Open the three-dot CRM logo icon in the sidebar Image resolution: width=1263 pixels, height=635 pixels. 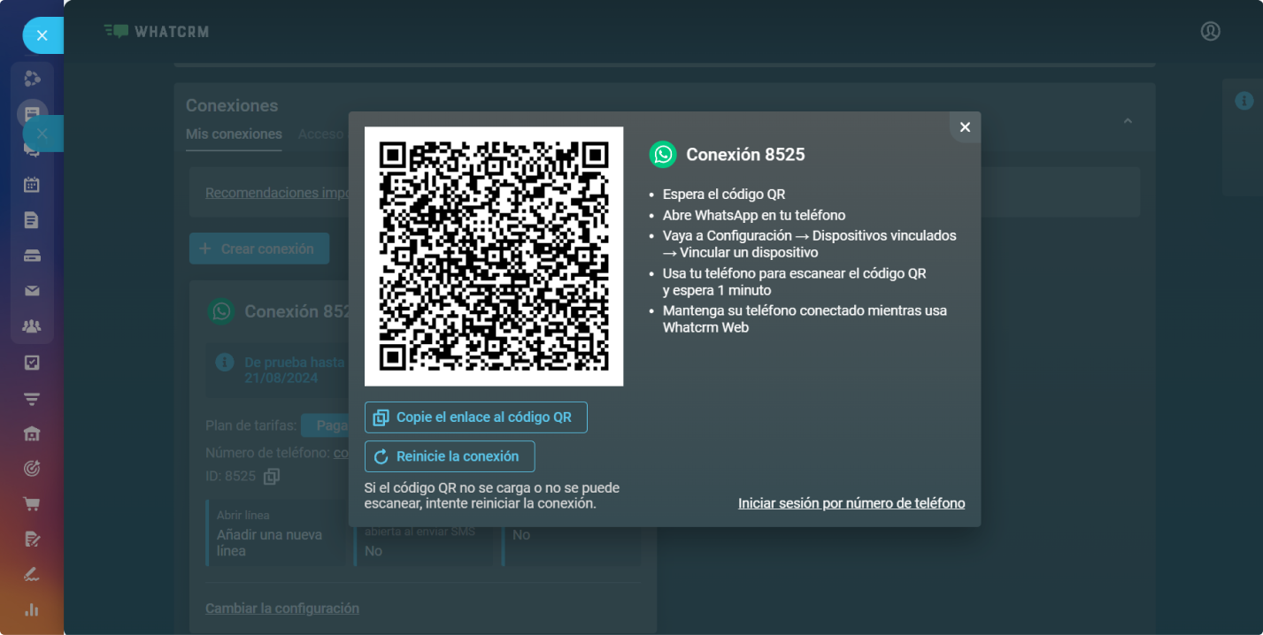click(x=32, y=79)
